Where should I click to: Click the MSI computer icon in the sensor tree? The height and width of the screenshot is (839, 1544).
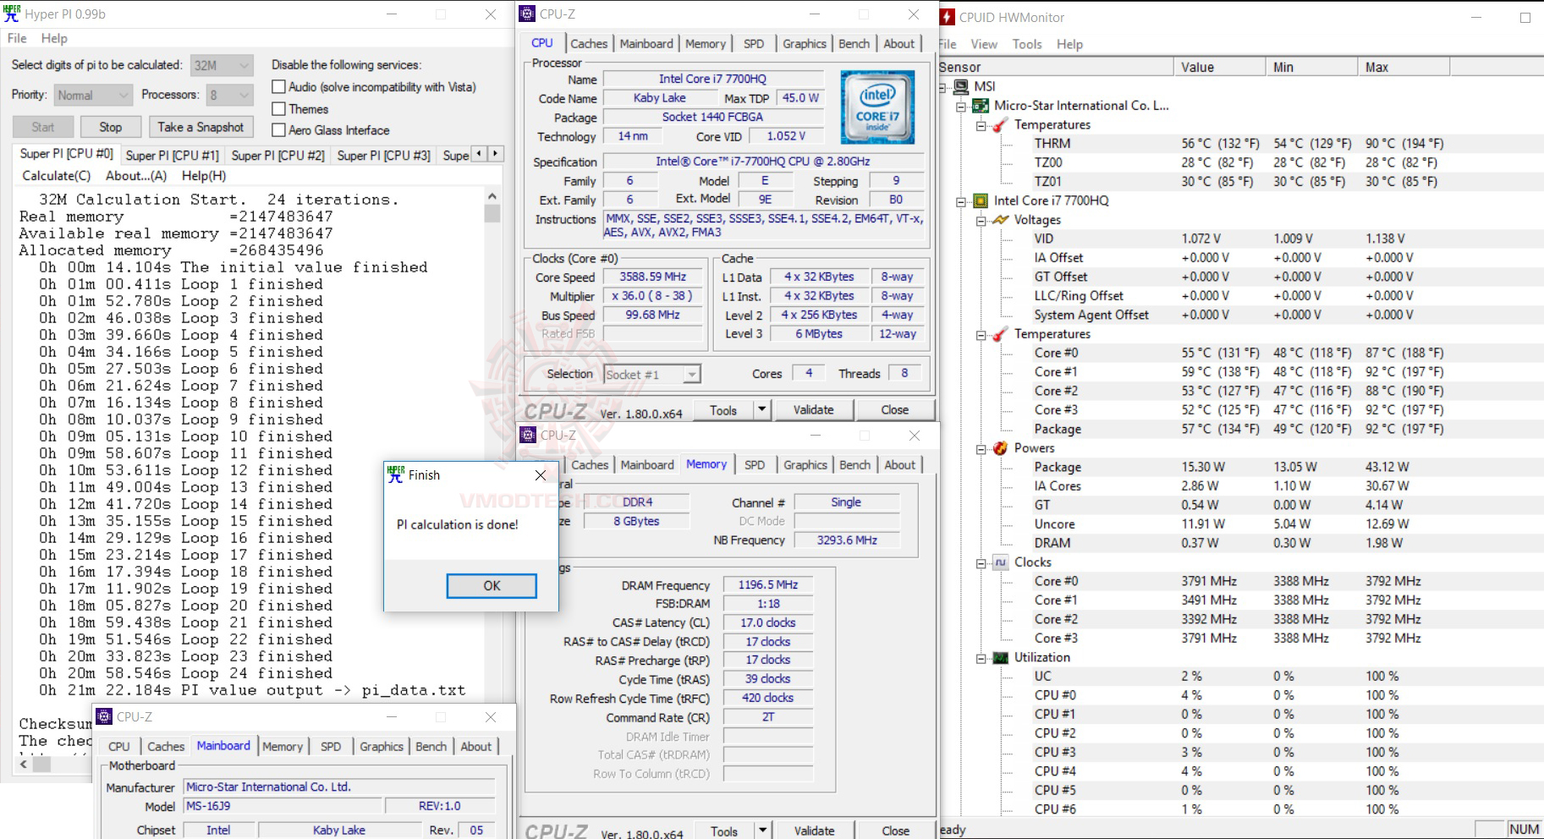tap(961, 86)
